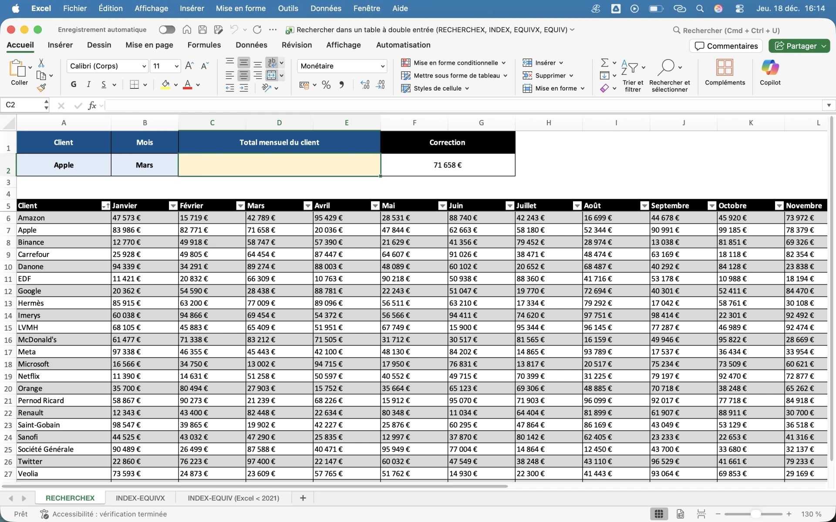Screen dimensions: 836x522
Task: Launch Copilot from the ribbon
Action: pos(770,72)
